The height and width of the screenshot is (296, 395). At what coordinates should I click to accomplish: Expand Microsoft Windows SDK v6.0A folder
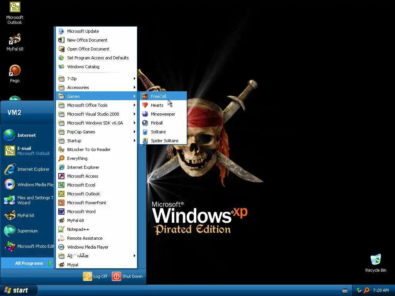pyautogui.click(x=96, y=123)
